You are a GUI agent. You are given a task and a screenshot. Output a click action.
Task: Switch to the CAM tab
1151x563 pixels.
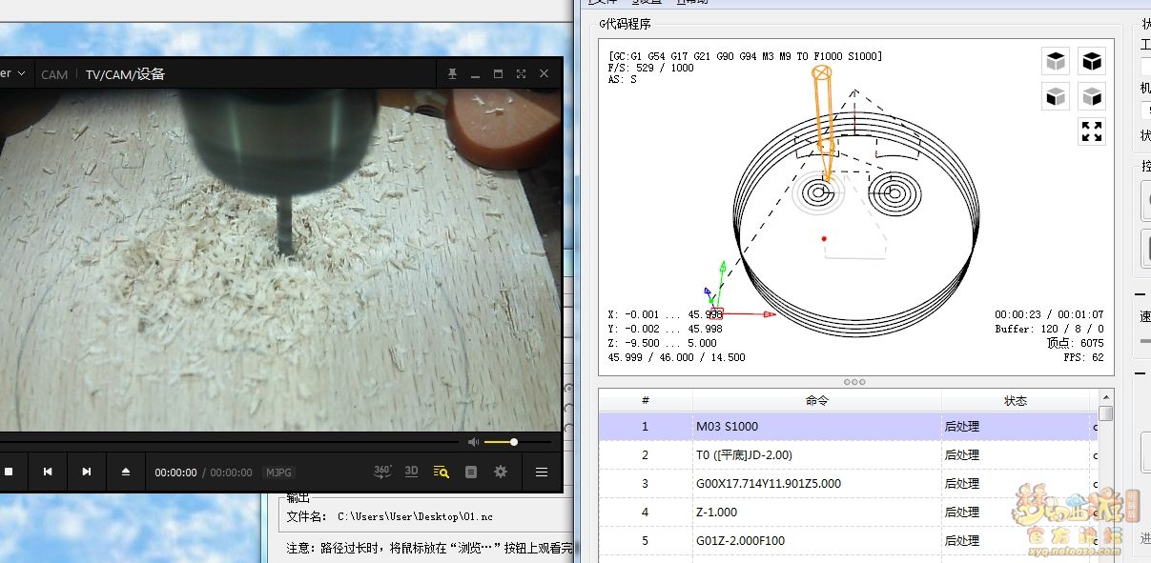(54, 74)
